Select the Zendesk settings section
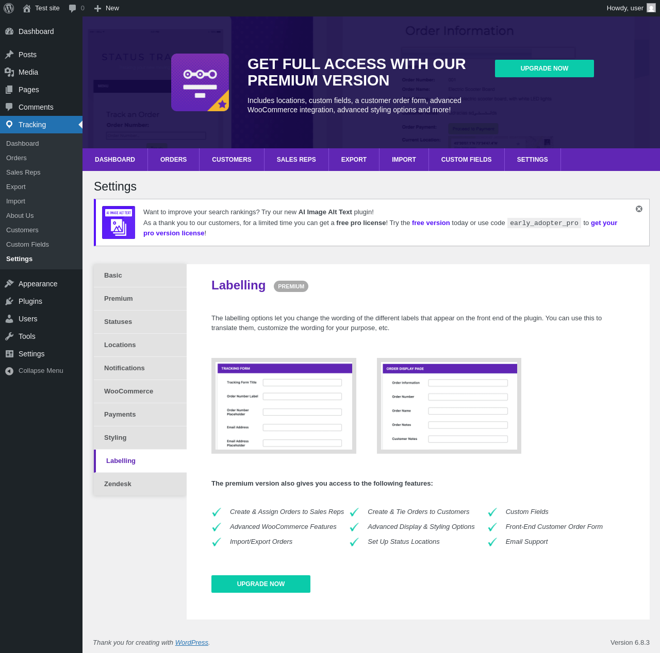The width and height of the screenshot is (660, 653). point(140,484)
